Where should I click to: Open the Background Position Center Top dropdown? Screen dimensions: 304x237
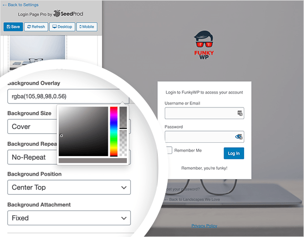[69, 187]
